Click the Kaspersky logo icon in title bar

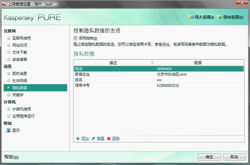(4, 4)
